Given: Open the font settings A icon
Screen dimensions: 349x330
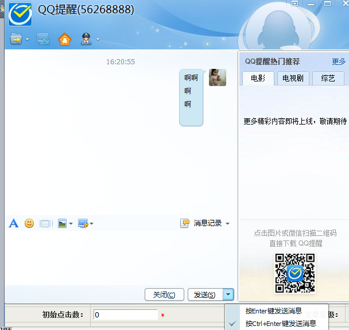Looking at the screenshot, I should pos(14,223).
